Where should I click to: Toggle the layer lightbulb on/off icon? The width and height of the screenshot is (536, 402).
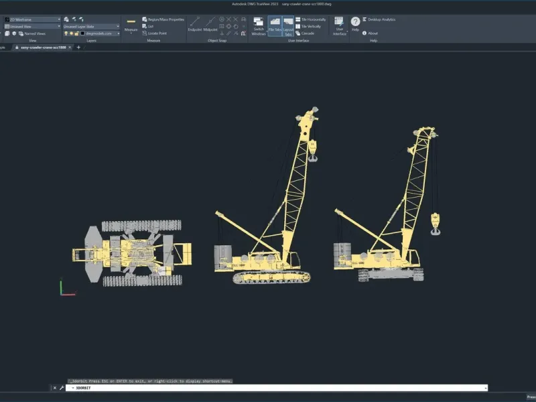click(67, 33)
